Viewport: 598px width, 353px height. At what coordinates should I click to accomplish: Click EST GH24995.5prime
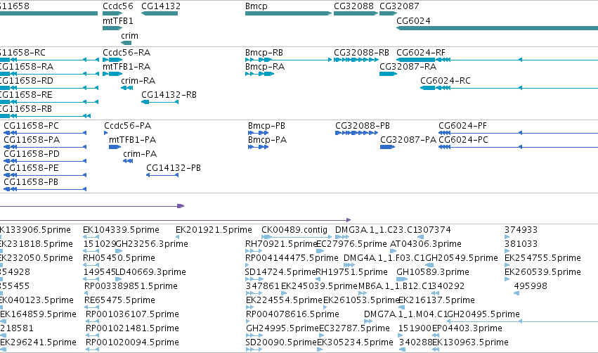click(x=282, y=329)
